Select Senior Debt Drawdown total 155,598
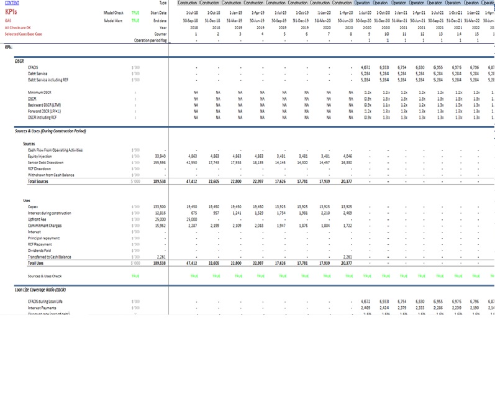Viewport: 495px width, 396px height. [160, 163]
